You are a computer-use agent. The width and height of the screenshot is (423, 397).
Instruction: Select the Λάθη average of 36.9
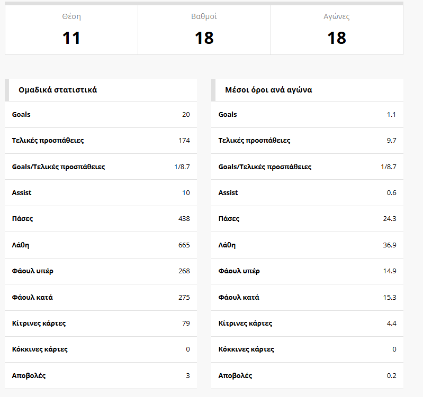tap(390, 245)
